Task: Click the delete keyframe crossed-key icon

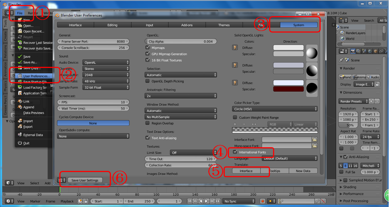Action: point(323,201)
